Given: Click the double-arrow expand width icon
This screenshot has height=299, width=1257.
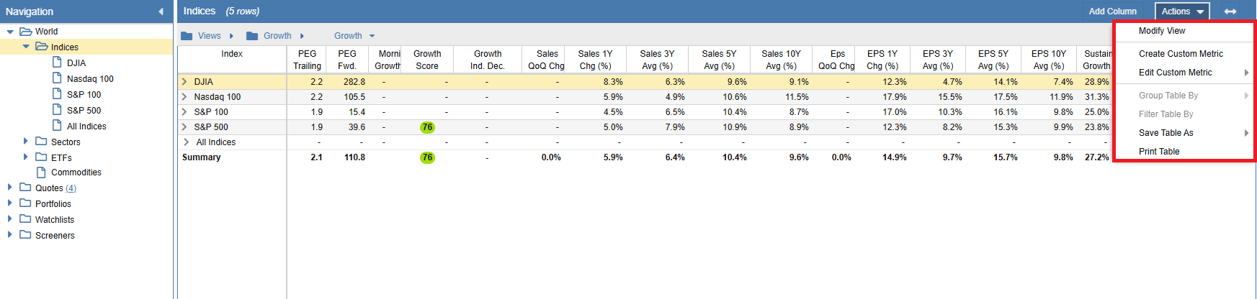Looking at the screenshot, I should point(1230,11).
